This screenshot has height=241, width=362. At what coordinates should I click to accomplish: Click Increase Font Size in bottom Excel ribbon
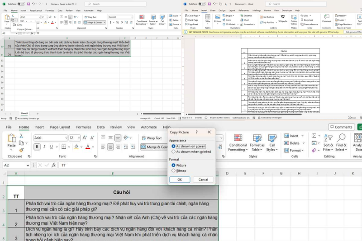point(85,137)
